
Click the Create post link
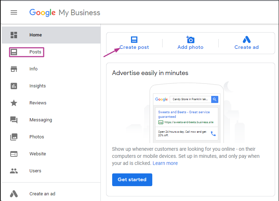[134, 47]
